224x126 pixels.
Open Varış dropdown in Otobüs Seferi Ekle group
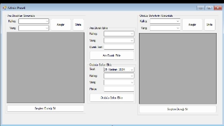point(119,82)
